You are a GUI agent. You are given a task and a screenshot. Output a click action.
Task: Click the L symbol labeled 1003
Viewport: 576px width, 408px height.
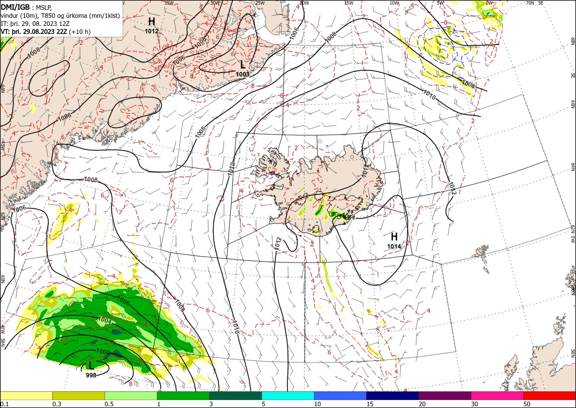click(242, 65)
